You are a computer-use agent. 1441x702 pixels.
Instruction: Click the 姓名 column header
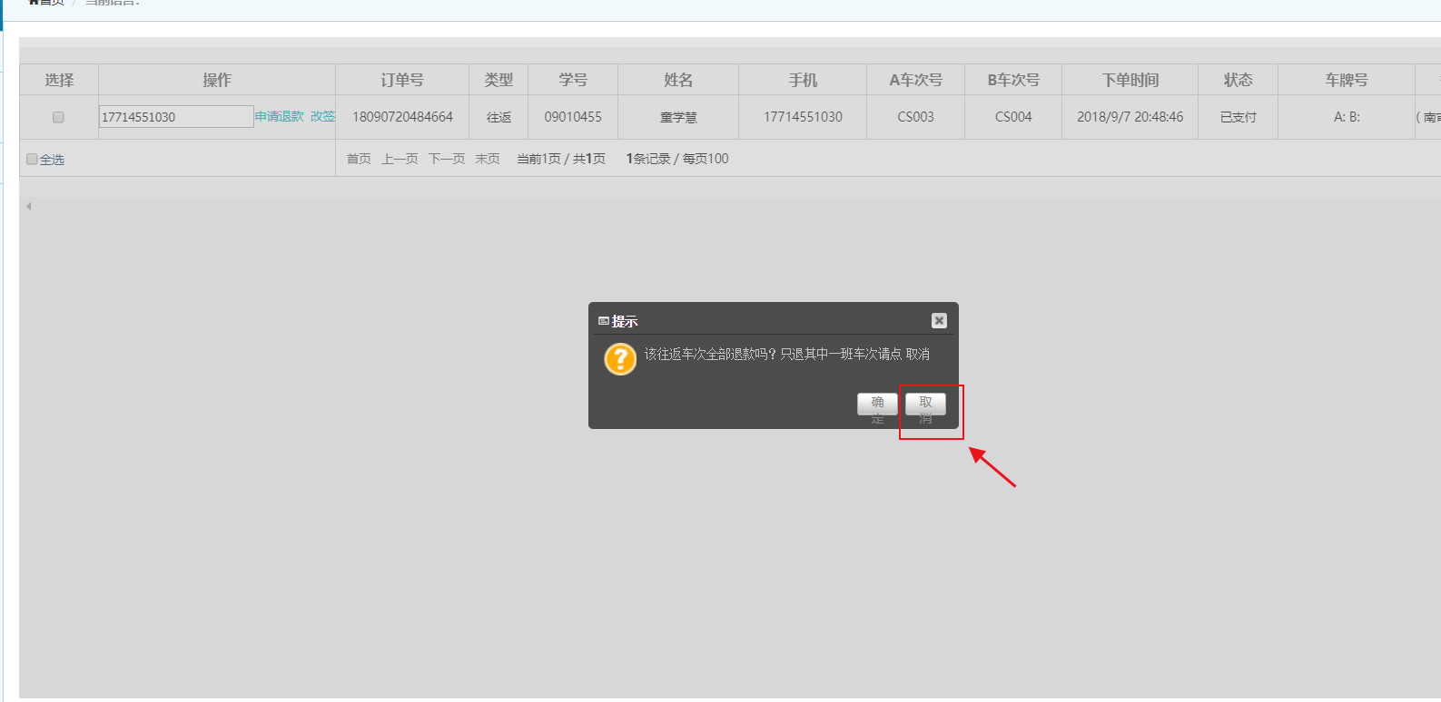[678, 80]
